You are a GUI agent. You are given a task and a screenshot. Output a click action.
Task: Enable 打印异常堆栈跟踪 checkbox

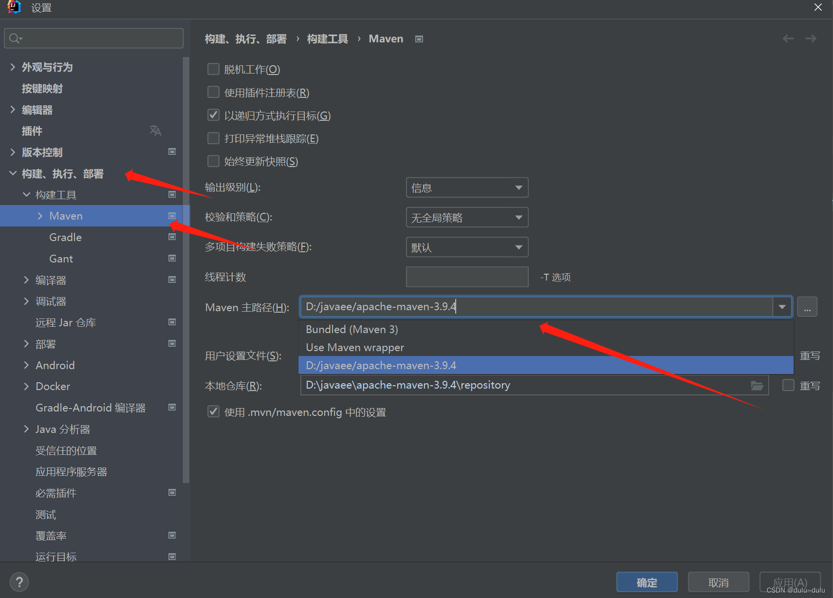213,138
